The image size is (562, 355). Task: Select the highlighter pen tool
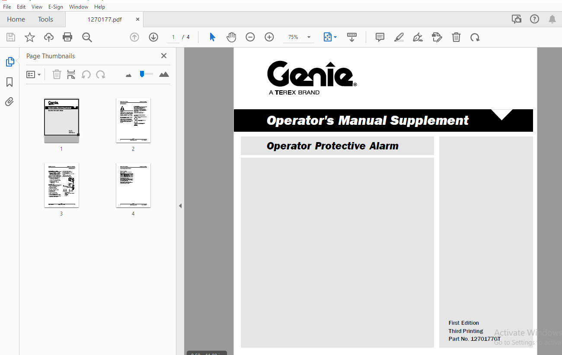tap(399, 37)
